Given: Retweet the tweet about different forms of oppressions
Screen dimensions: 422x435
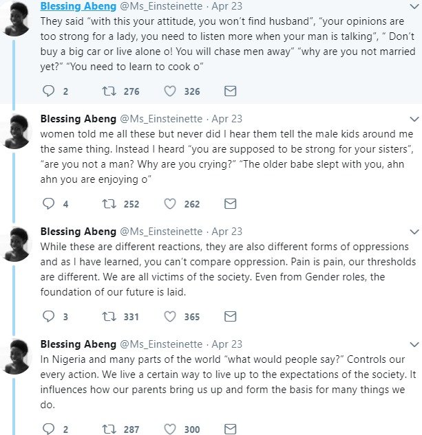Looking at the screenshot, I should [108, 316].
